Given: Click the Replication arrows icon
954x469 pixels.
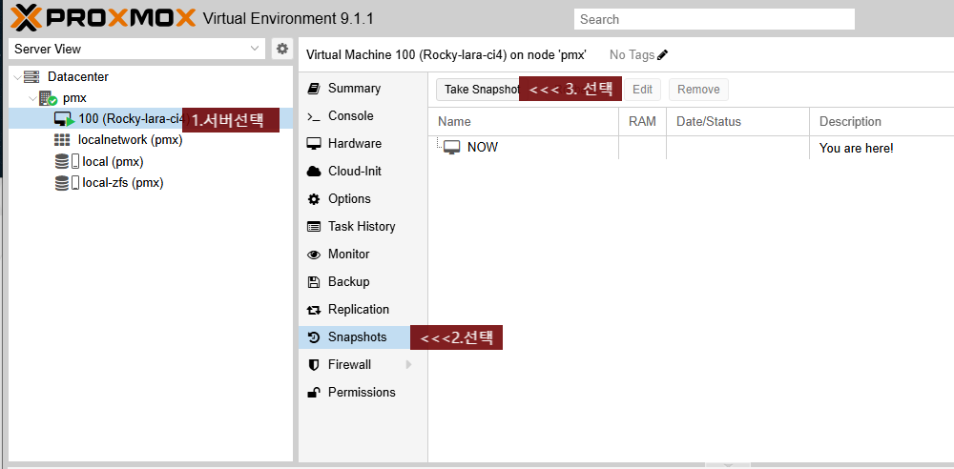Looking at the screenshot, I should coord(313,310).
